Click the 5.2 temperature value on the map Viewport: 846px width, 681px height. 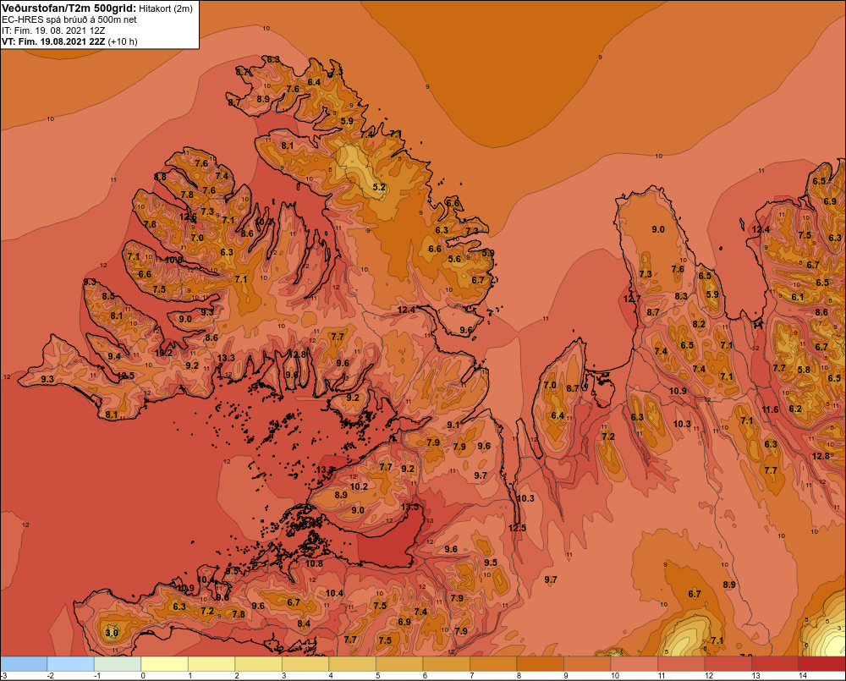tap(379, 187)
